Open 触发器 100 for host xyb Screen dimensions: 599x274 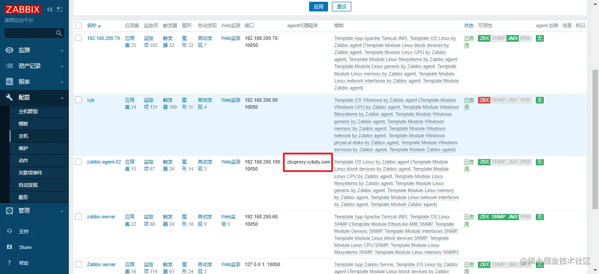170,103
